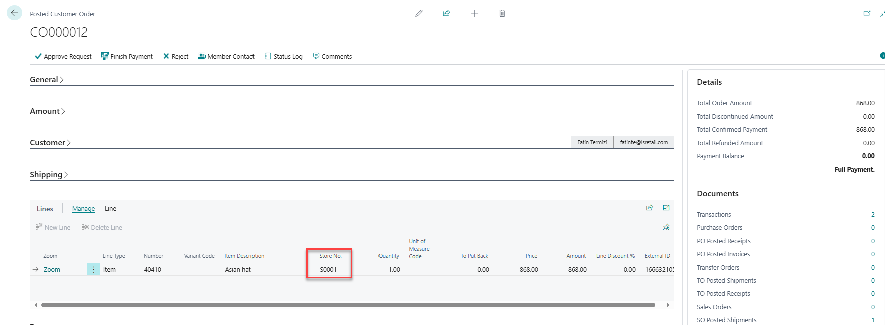Click the personalize pin icon in Lines

tap(666, 227)
